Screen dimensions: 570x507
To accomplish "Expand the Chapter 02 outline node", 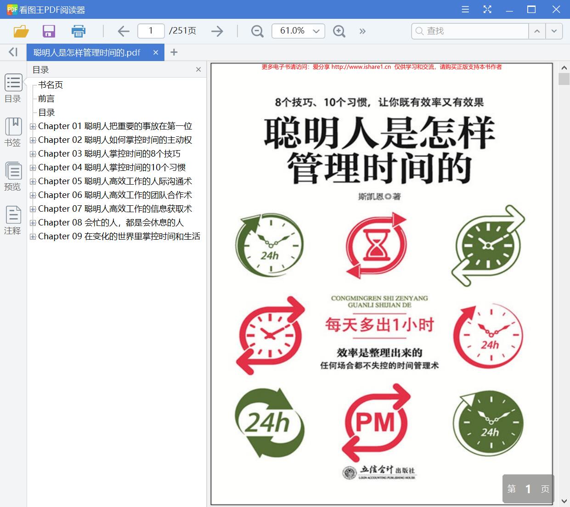I will [33, 140].
